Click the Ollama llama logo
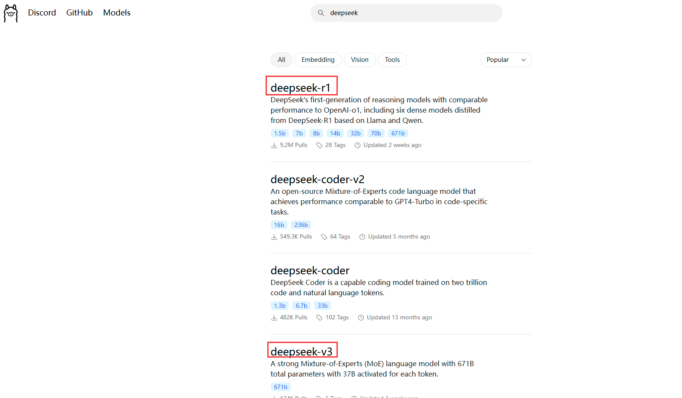 11,13
